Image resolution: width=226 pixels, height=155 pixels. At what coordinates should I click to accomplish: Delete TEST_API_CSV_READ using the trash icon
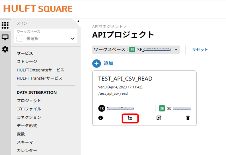(x=188, y=118)
